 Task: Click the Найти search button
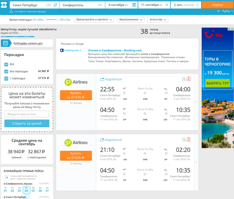tap(217, 5)
